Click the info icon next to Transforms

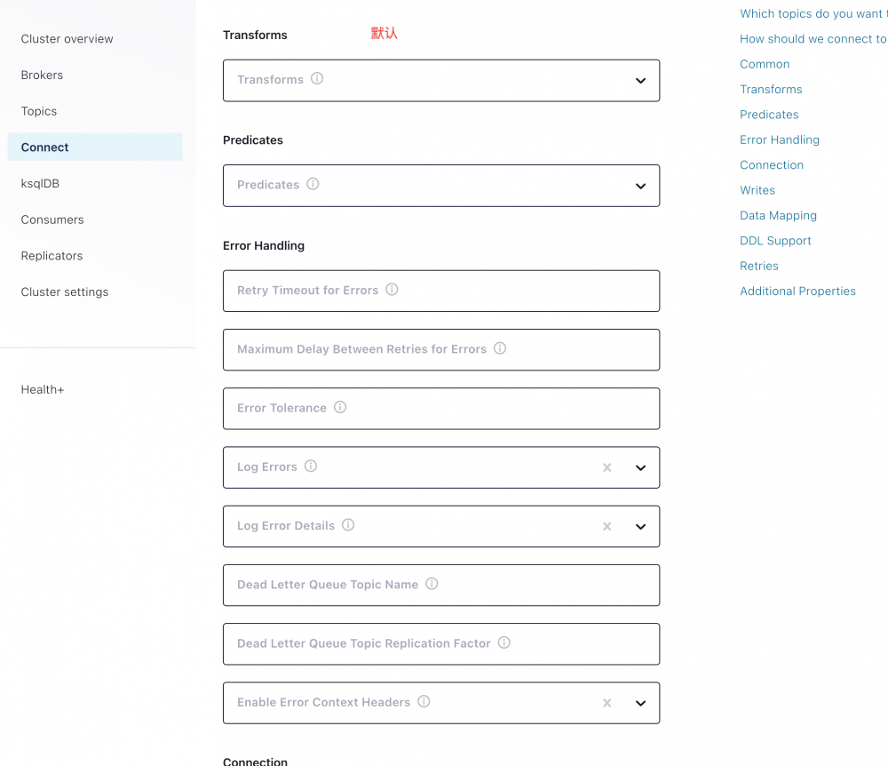click(317, 78)
